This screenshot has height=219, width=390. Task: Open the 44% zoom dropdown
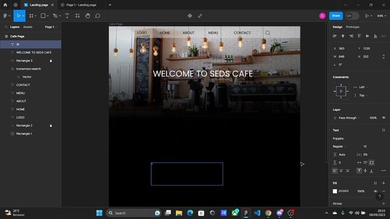tap(381, 16)
